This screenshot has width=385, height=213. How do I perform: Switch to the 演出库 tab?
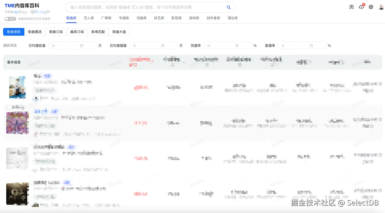[233, 18]
